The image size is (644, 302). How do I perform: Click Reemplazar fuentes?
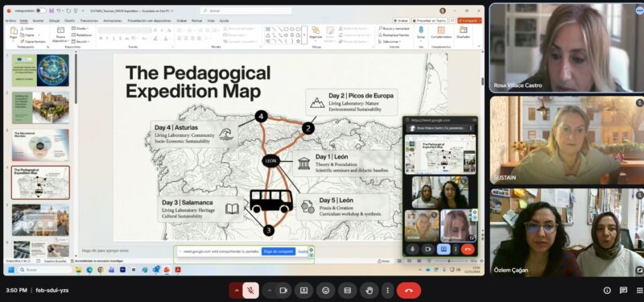click(394, 35)
